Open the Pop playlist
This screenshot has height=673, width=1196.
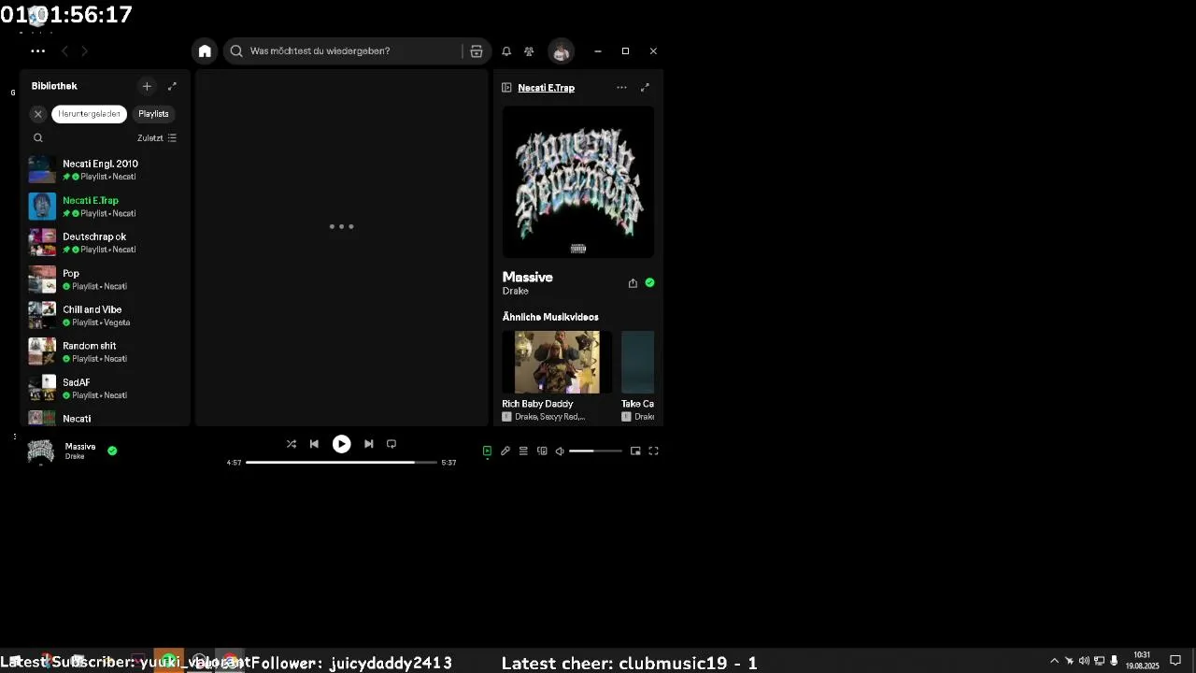pyautogui.click(x=105, y=279)
